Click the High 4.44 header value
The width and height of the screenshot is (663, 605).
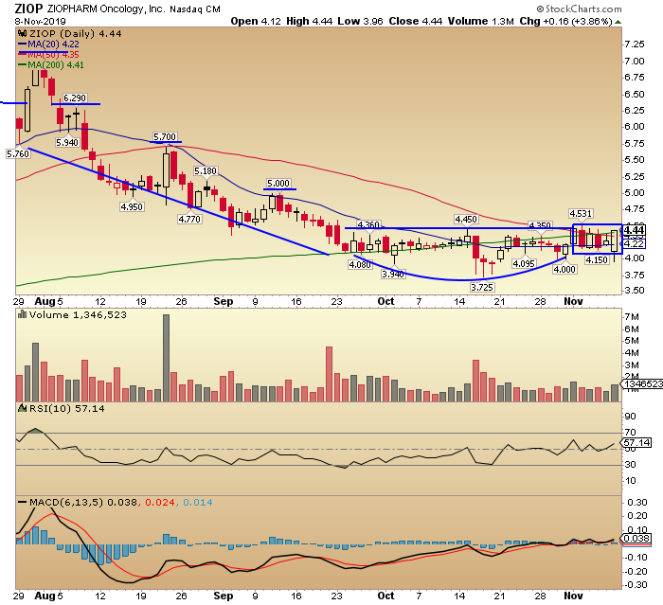point(309,21)
